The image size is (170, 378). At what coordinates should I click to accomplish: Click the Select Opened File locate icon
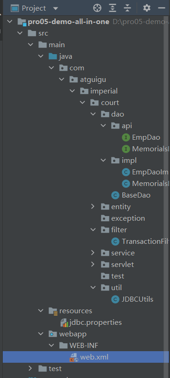(97, 8)
